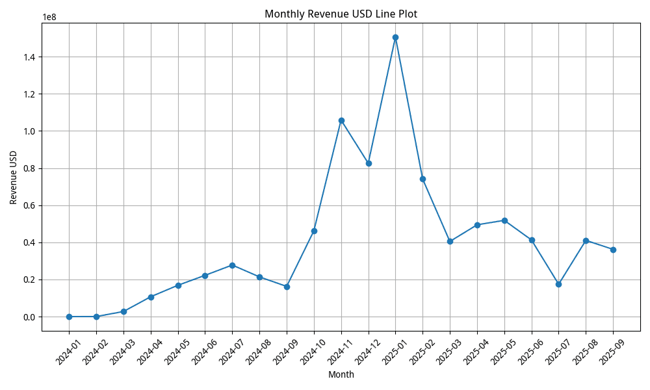650x390 pixels.
Task: Select the 2025-05 data point marker
Action: coord(505,220)
